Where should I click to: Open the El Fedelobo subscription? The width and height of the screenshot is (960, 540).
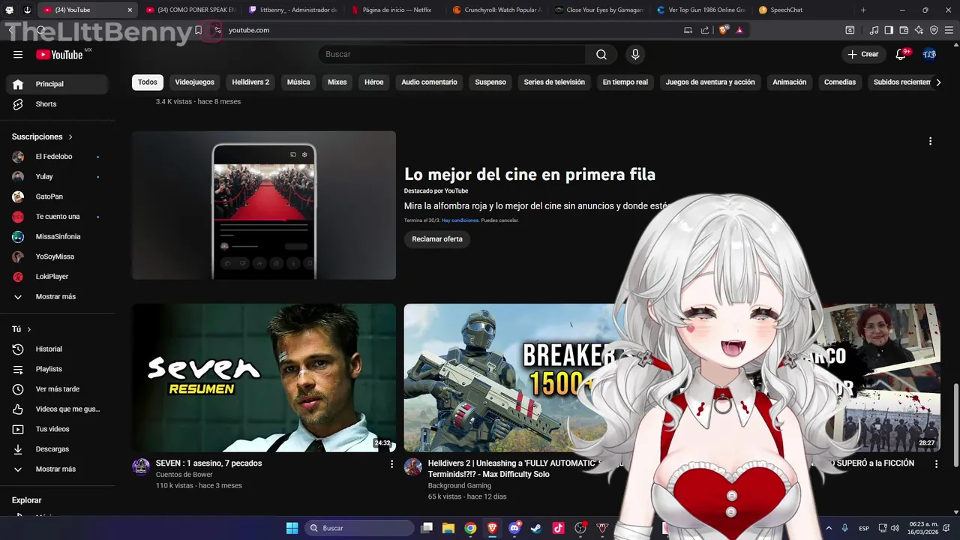(x=57, y=157)
